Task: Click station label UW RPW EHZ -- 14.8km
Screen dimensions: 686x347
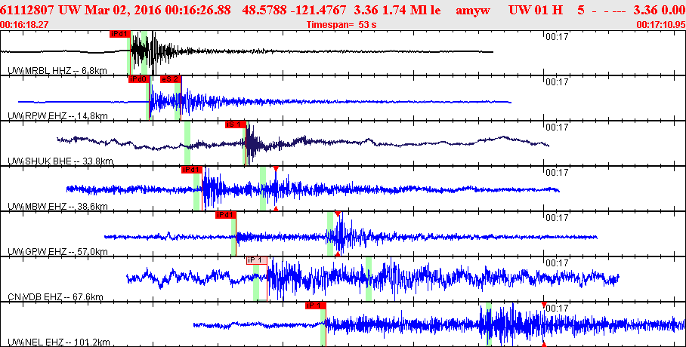Action: [57, 116]
